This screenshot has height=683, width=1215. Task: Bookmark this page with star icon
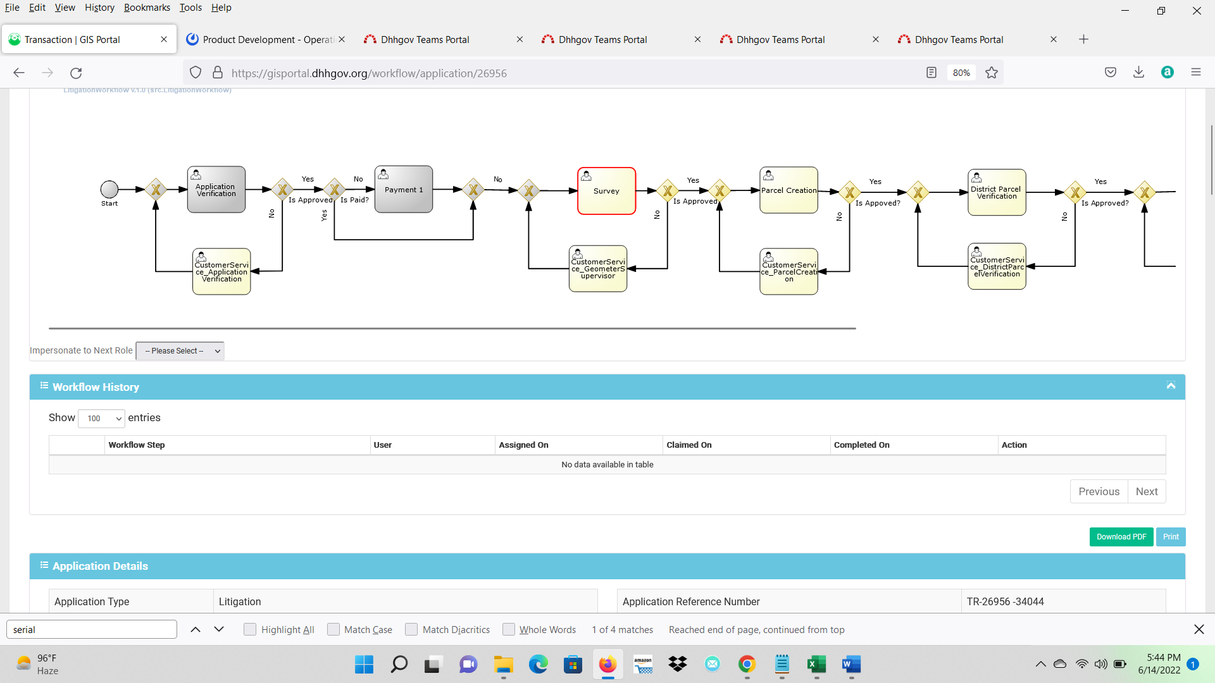pyautogui.click(x=992, y=73)
